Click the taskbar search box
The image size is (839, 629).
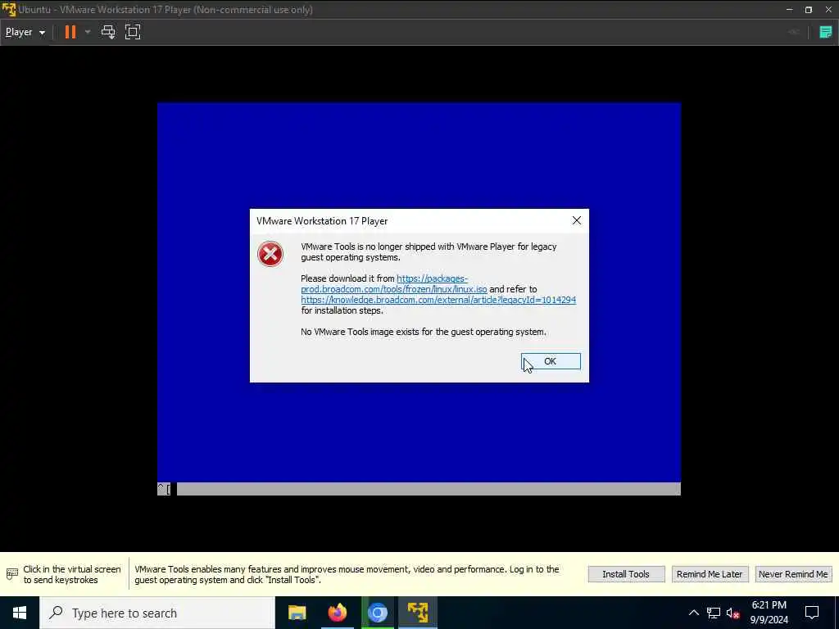coord(156,613)
